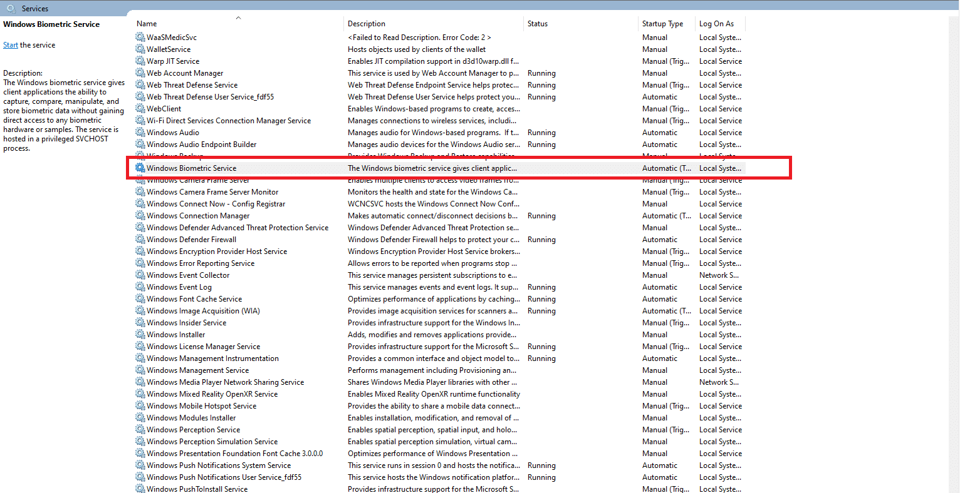This screenshot has width=960, height=493.
Task: Click gear icon beside Windows Perception Service
Action: pyautogui.click(x=140, y=430)
